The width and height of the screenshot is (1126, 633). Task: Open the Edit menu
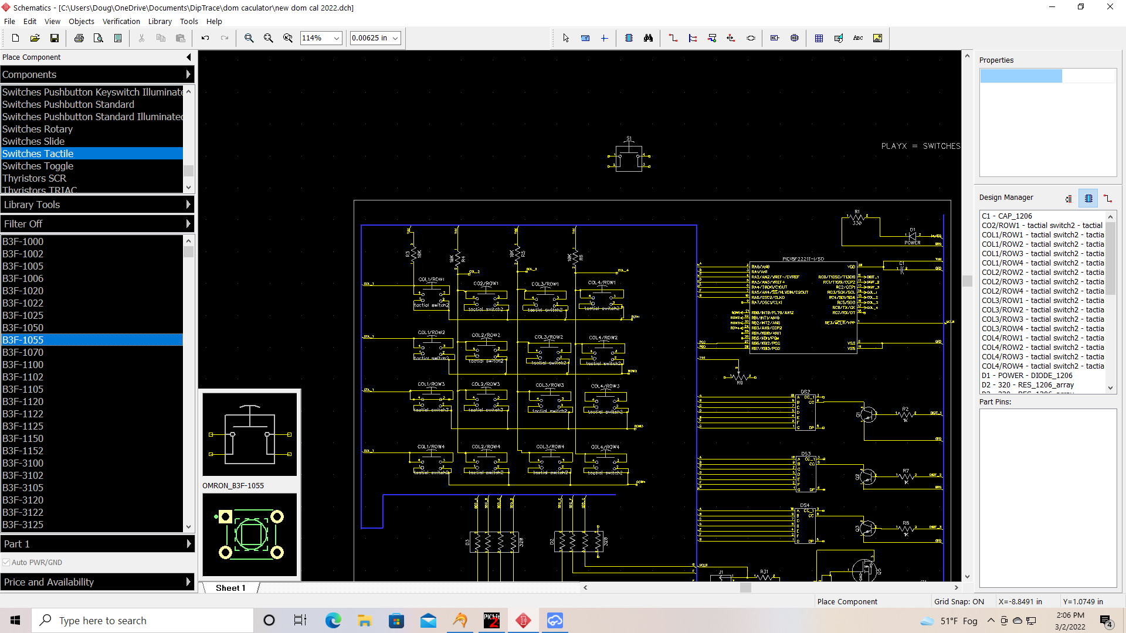[30, 22]
